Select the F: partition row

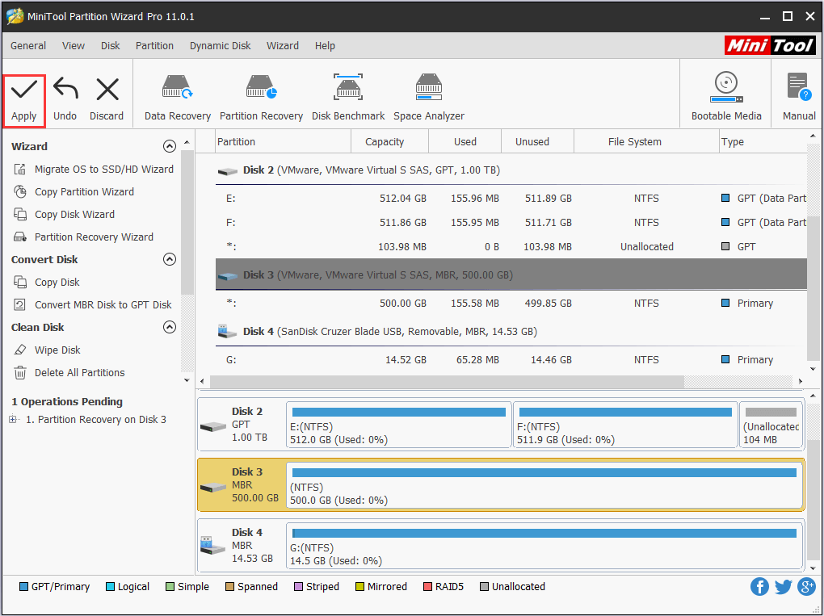pyautogui.click(x=511, y=223)
